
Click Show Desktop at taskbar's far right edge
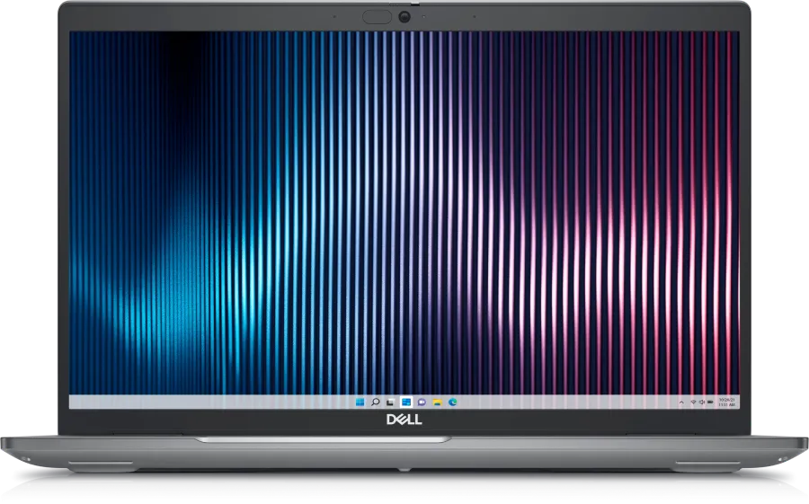(737, 402)
